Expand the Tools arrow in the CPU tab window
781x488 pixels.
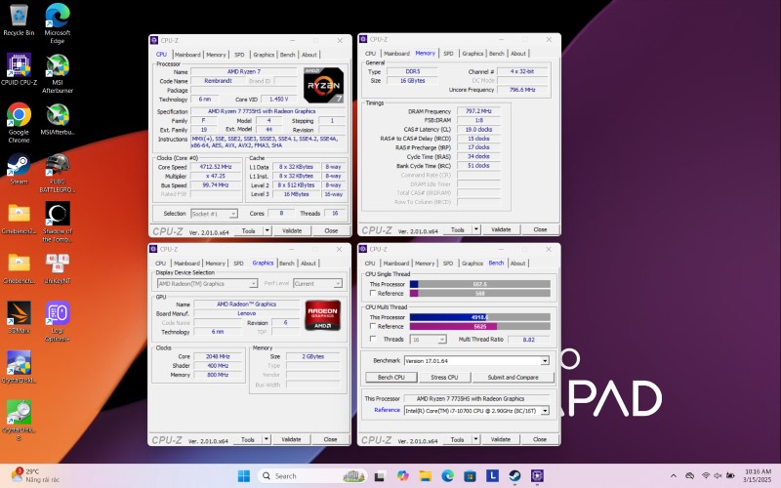[x=267, y=230]
